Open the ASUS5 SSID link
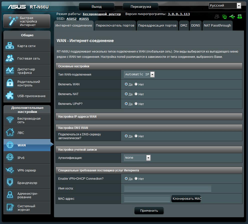 coord(84,19)
